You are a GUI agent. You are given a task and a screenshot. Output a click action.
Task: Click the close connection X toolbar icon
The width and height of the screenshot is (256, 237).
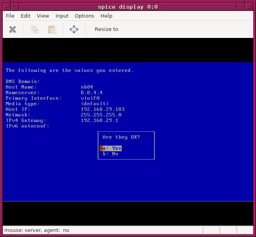click(13, 29)
